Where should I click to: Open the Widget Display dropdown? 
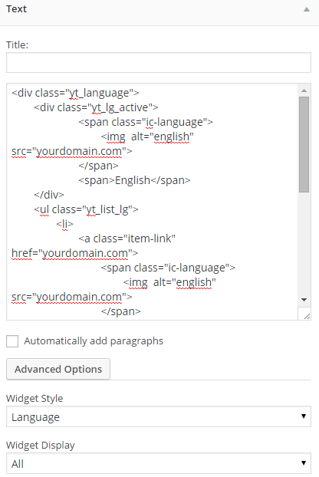[159, 463]
